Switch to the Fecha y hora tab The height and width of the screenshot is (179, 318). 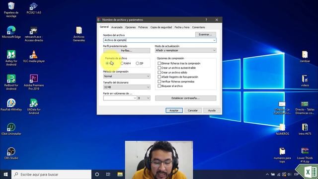pos(182,27)
